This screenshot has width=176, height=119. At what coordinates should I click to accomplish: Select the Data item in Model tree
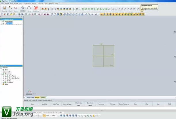click(x=6, y=70)
